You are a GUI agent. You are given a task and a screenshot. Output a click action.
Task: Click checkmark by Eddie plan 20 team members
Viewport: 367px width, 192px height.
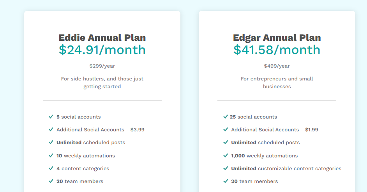pos(51,181)
